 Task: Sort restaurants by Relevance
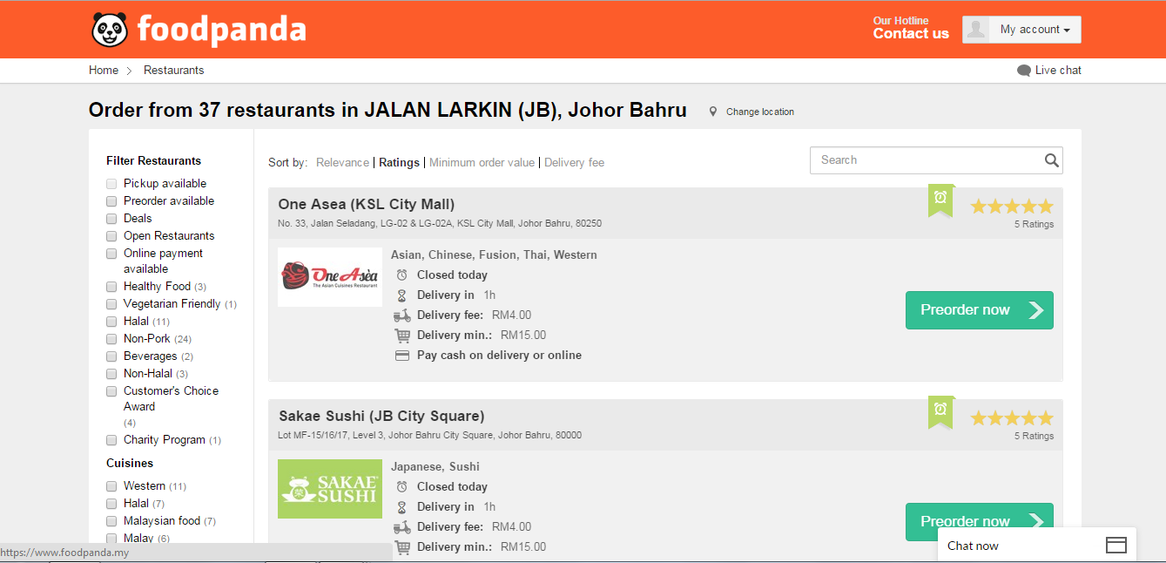[342, 163]
